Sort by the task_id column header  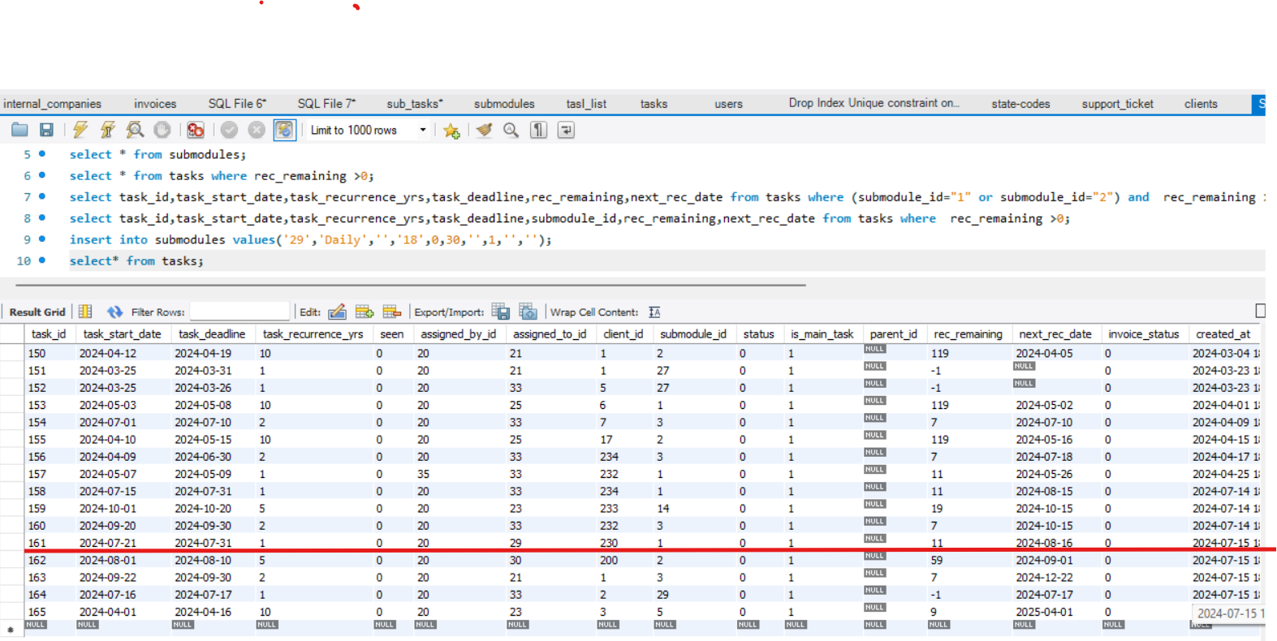tap(49, 333)
